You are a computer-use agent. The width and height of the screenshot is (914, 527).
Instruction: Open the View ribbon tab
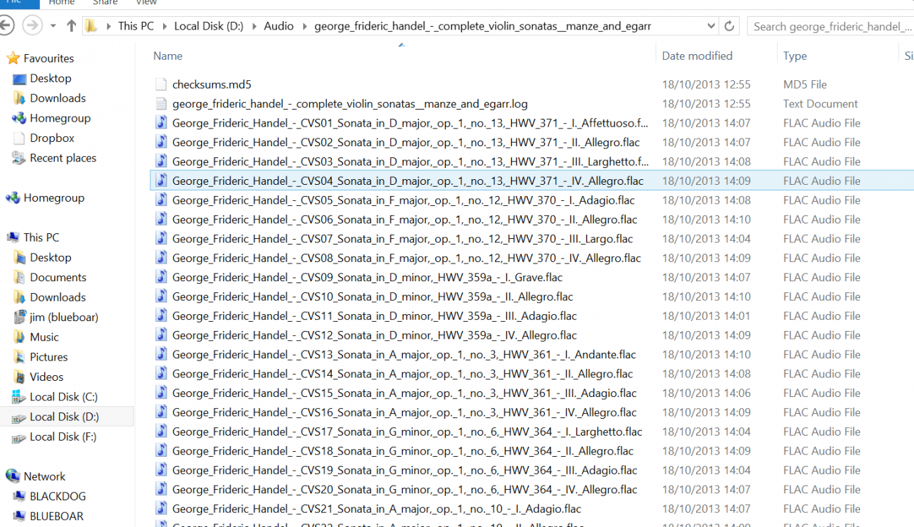[146, 3]
